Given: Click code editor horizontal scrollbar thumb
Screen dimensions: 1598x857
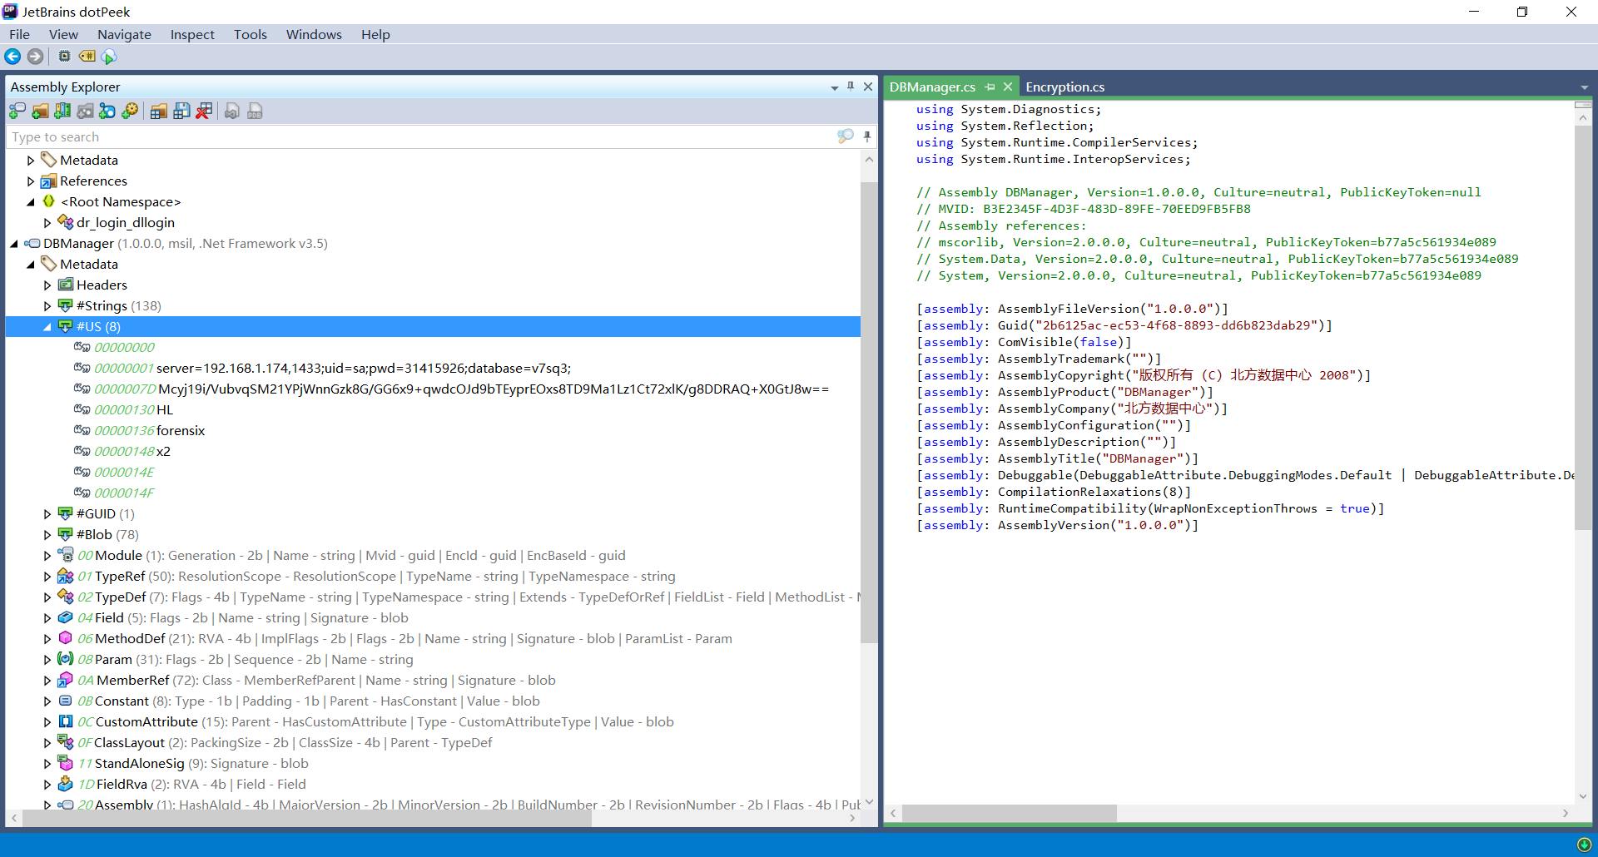Looking at the screenshot, I should pyautogui.click(x=1010, y=813).
